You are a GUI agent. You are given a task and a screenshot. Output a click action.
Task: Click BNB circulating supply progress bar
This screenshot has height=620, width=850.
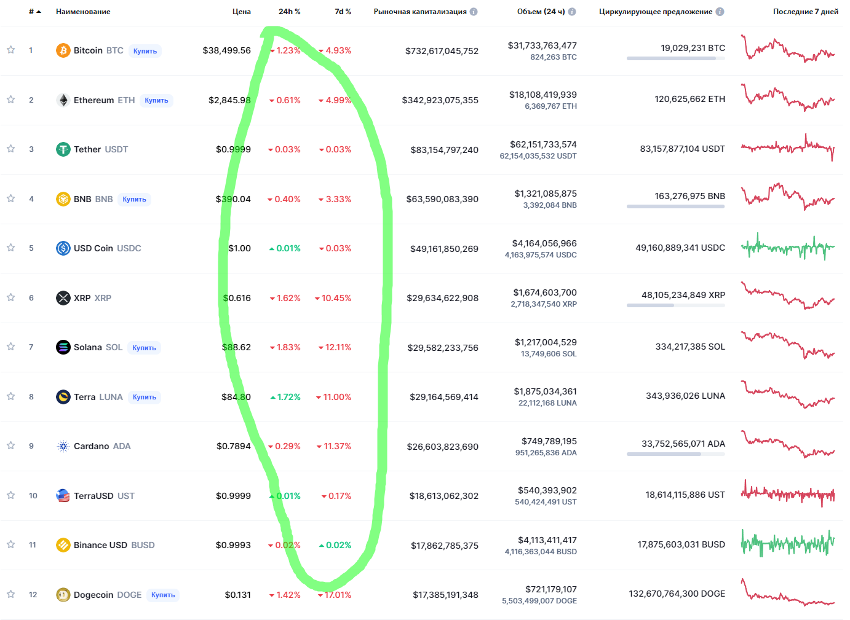pos(676,206)
